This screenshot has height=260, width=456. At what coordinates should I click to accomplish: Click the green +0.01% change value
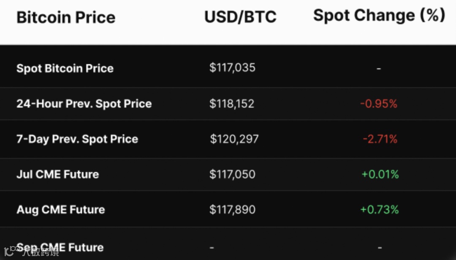point(380,174)
